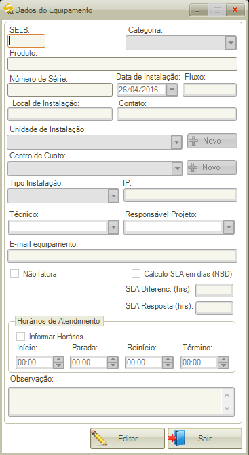Decrease the Término time with the spinner arrow
The image size is (249, 455).
point(223,365)
